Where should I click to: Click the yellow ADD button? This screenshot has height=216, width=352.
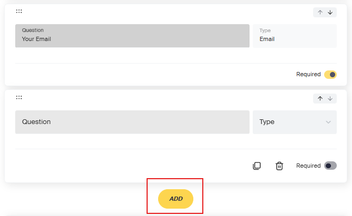(x=175, y=199)
